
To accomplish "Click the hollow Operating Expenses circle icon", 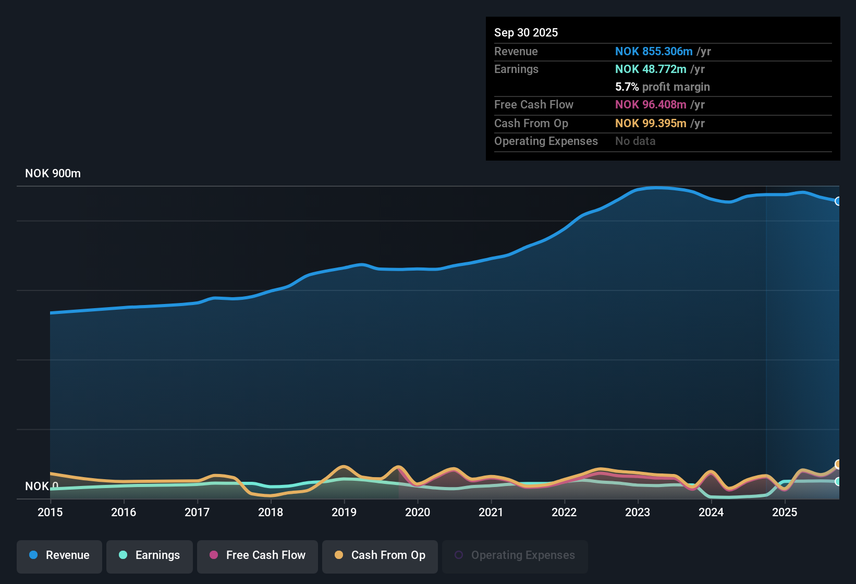I will tap(459, 555).
